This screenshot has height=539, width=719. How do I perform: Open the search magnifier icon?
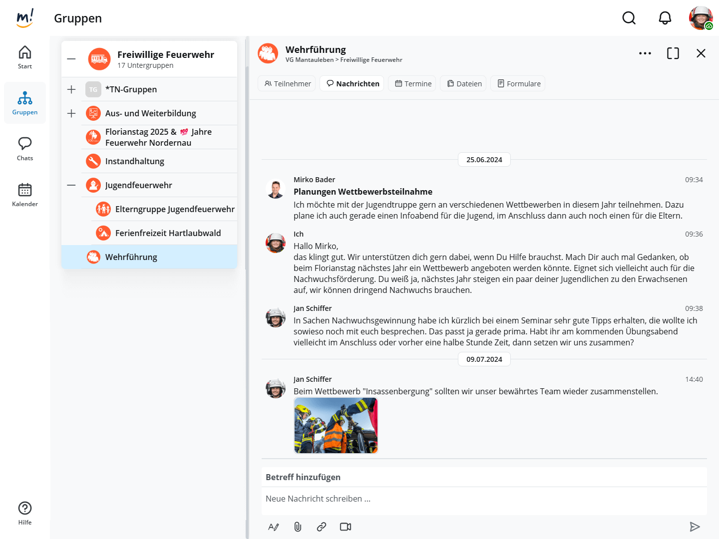[x=629, y=18]
